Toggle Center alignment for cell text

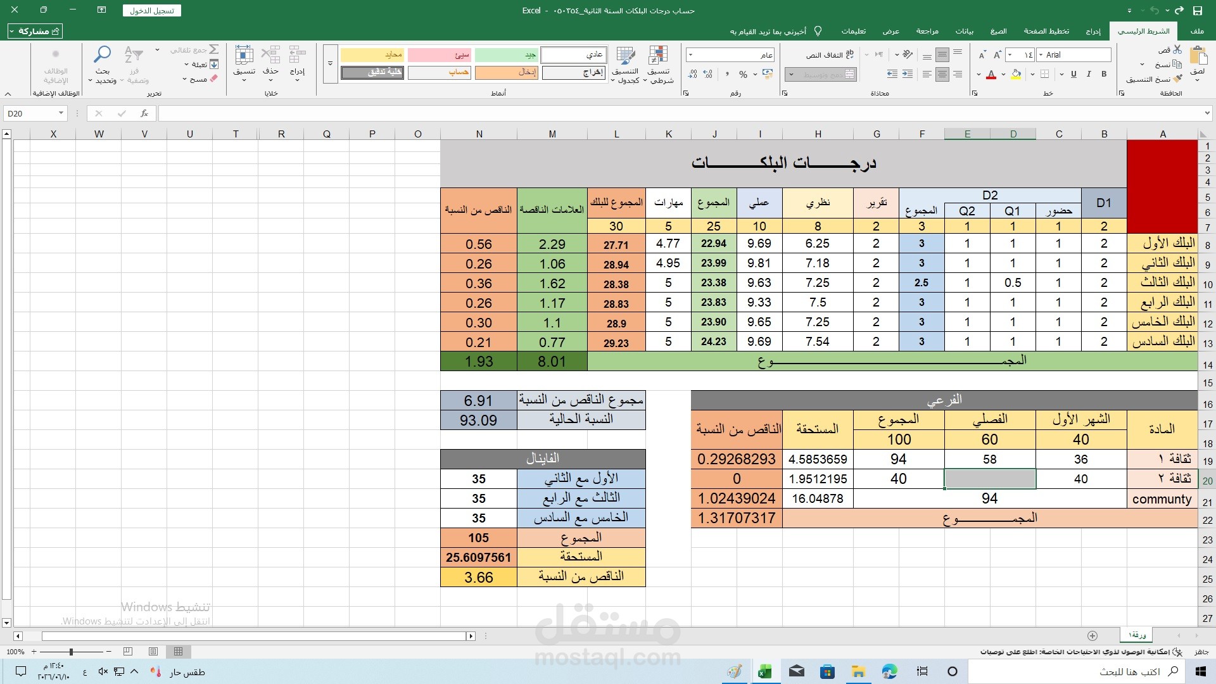tap(942, 74)
